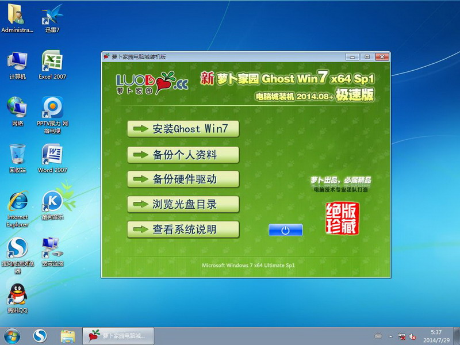Minimize the 萝卜家园电脑城装机版 window
This screenshot has height=345, width=460.
(x=352, y=57)
